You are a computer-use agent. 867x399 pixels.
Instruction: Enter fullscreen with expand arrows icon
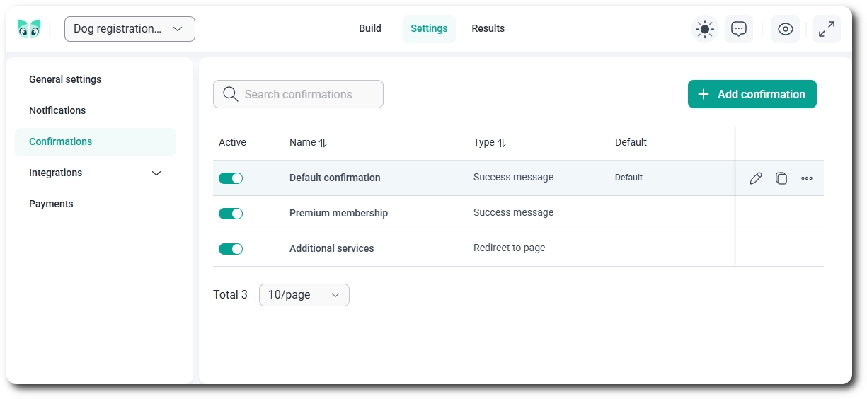coord(826,29)
